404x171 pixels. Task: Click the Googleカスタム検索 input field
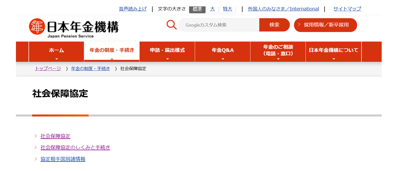click(219, 25)
